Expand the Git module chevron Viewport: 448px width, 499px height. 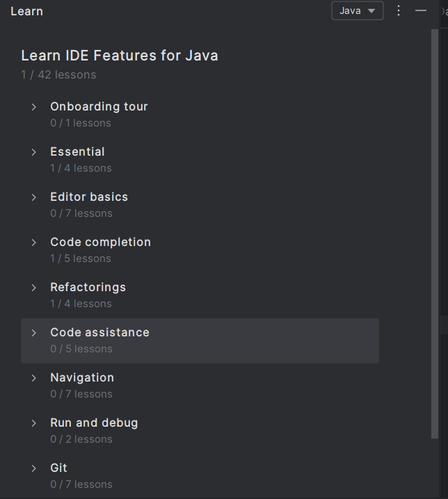[34, 468]
